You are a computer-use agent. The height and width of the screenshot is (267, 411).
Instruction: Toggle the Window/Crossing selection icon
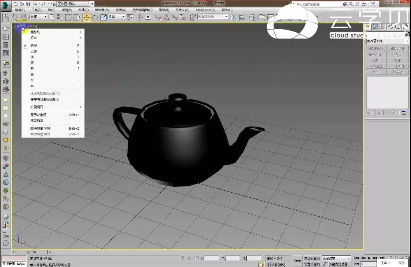pos(77,18)
